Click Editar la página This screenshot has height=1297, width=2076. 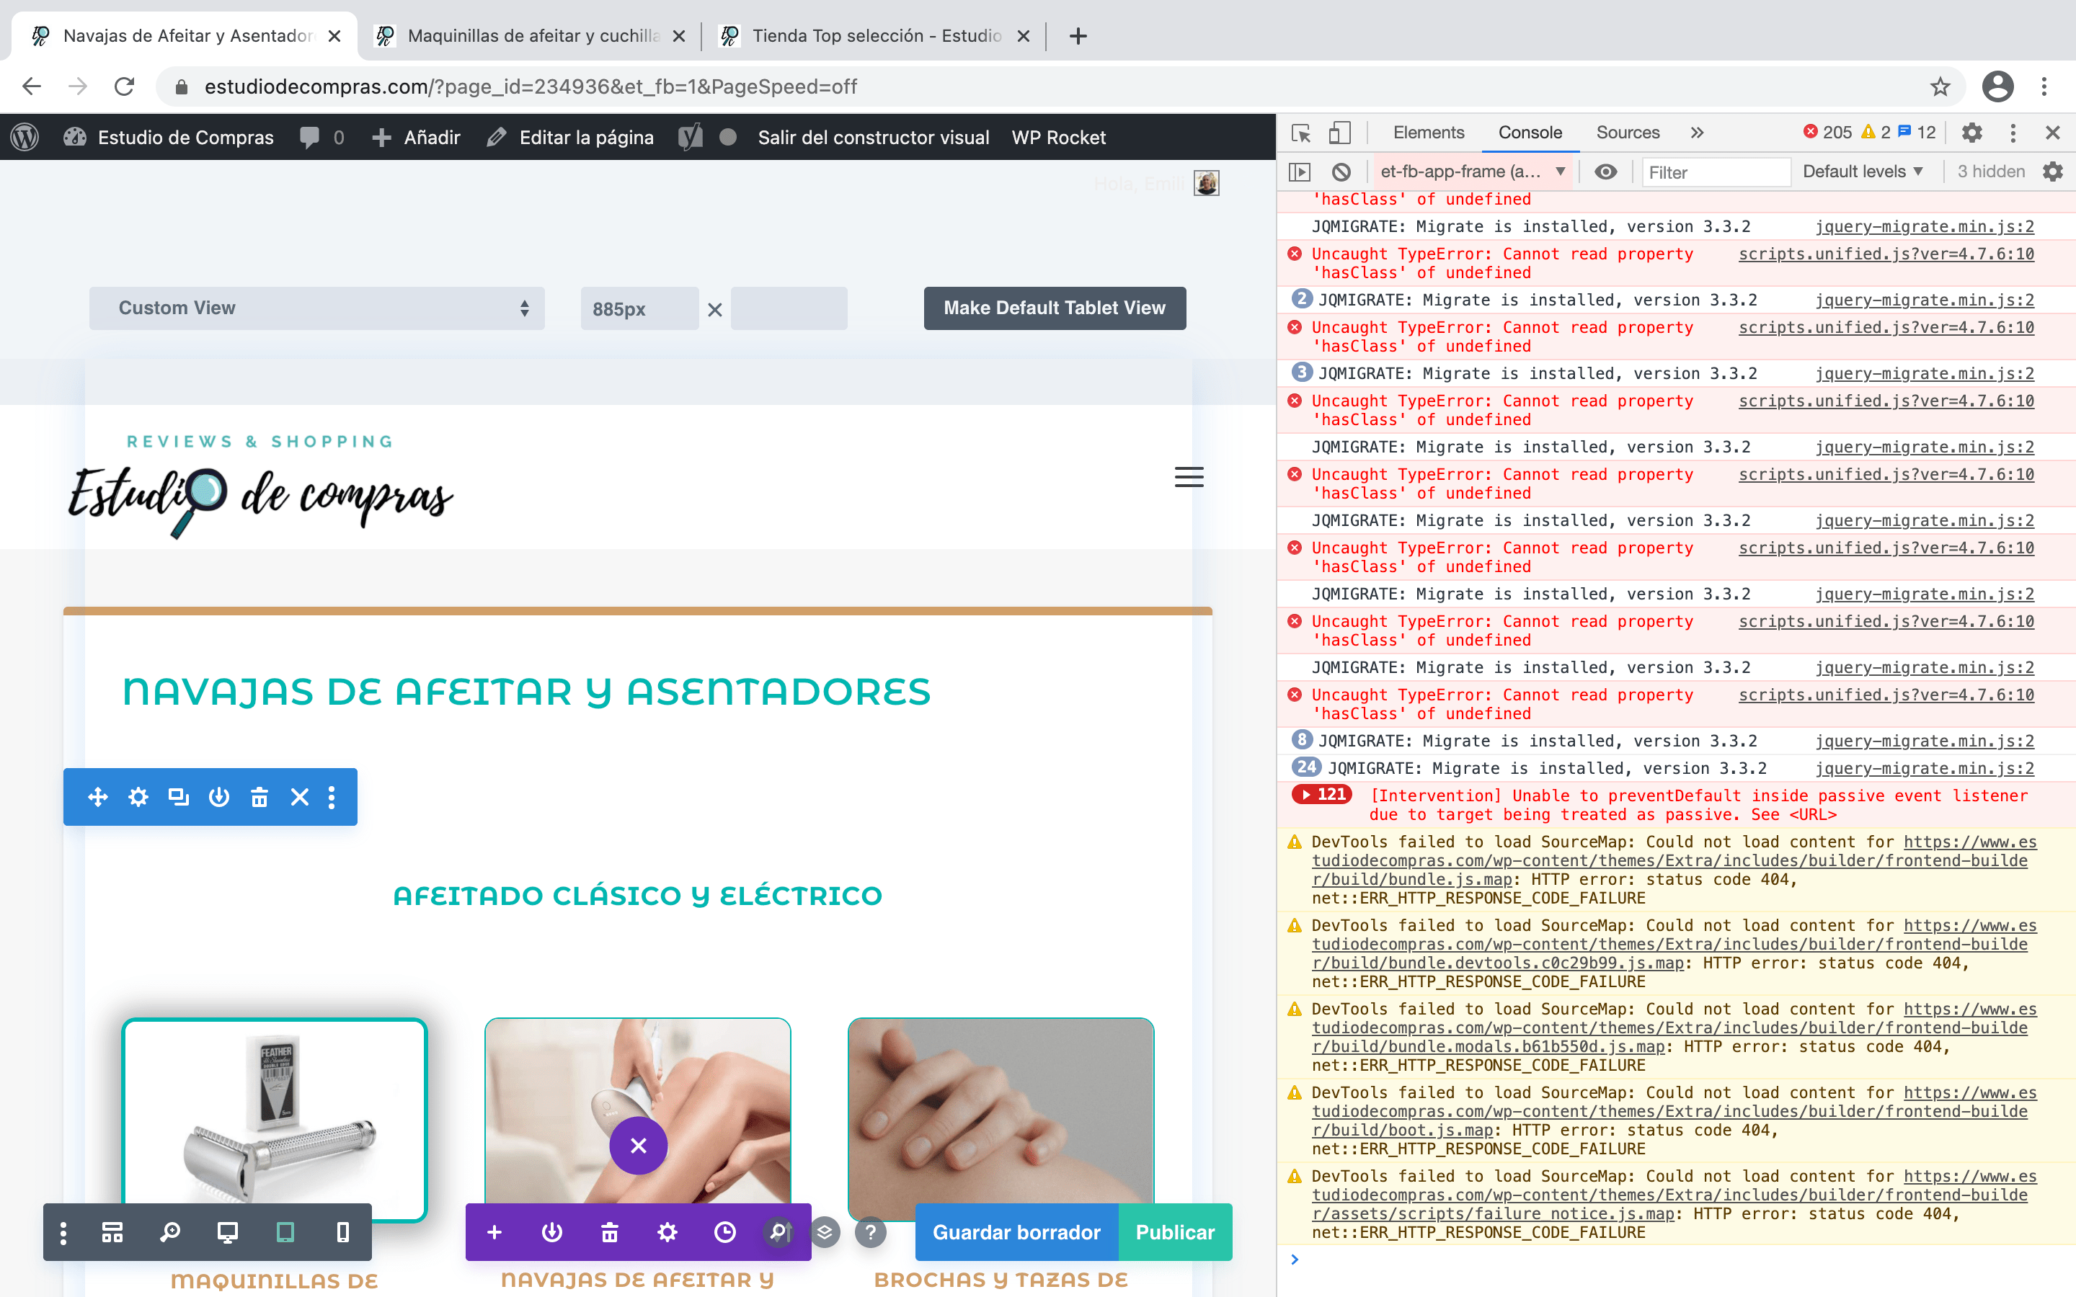click(570, 137)
